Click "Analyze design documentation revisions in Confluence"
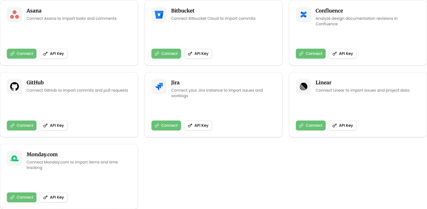The image size is (427, 209). (x=357, y=21)
